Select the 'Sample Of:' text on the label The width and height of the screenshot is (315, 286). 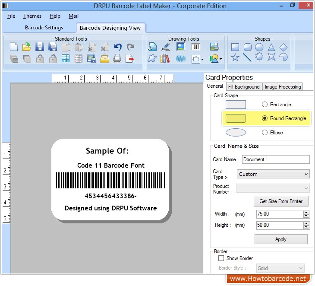tap(107, 151)
